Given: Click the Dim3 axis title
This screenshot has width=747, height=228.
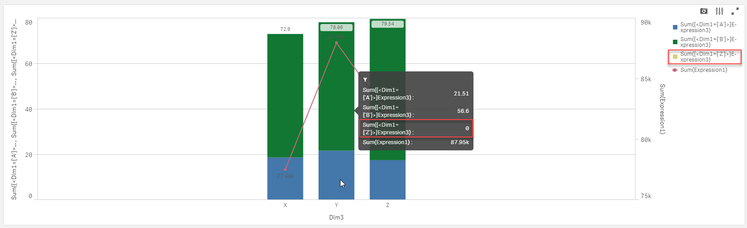Looking at the screenshot, I should click(336, 217).
